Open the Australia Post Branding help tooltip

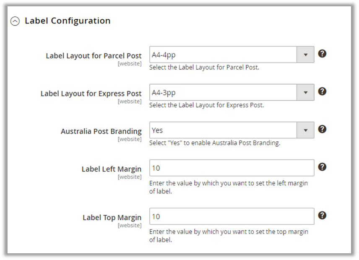click(x=322, y=129)
